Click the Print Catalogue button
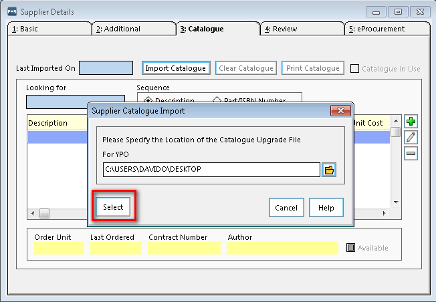The width and height of the screenshot is (436, 302). [x=313, y=68]
